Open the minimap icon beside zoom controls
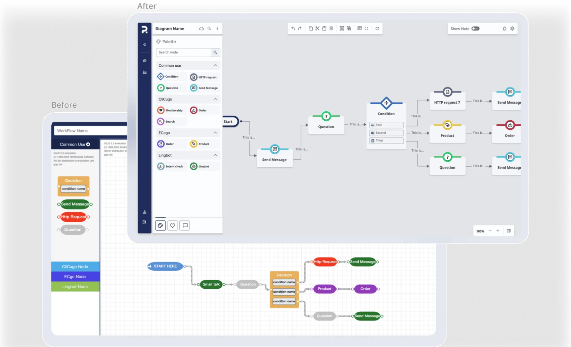 point(509,231)
